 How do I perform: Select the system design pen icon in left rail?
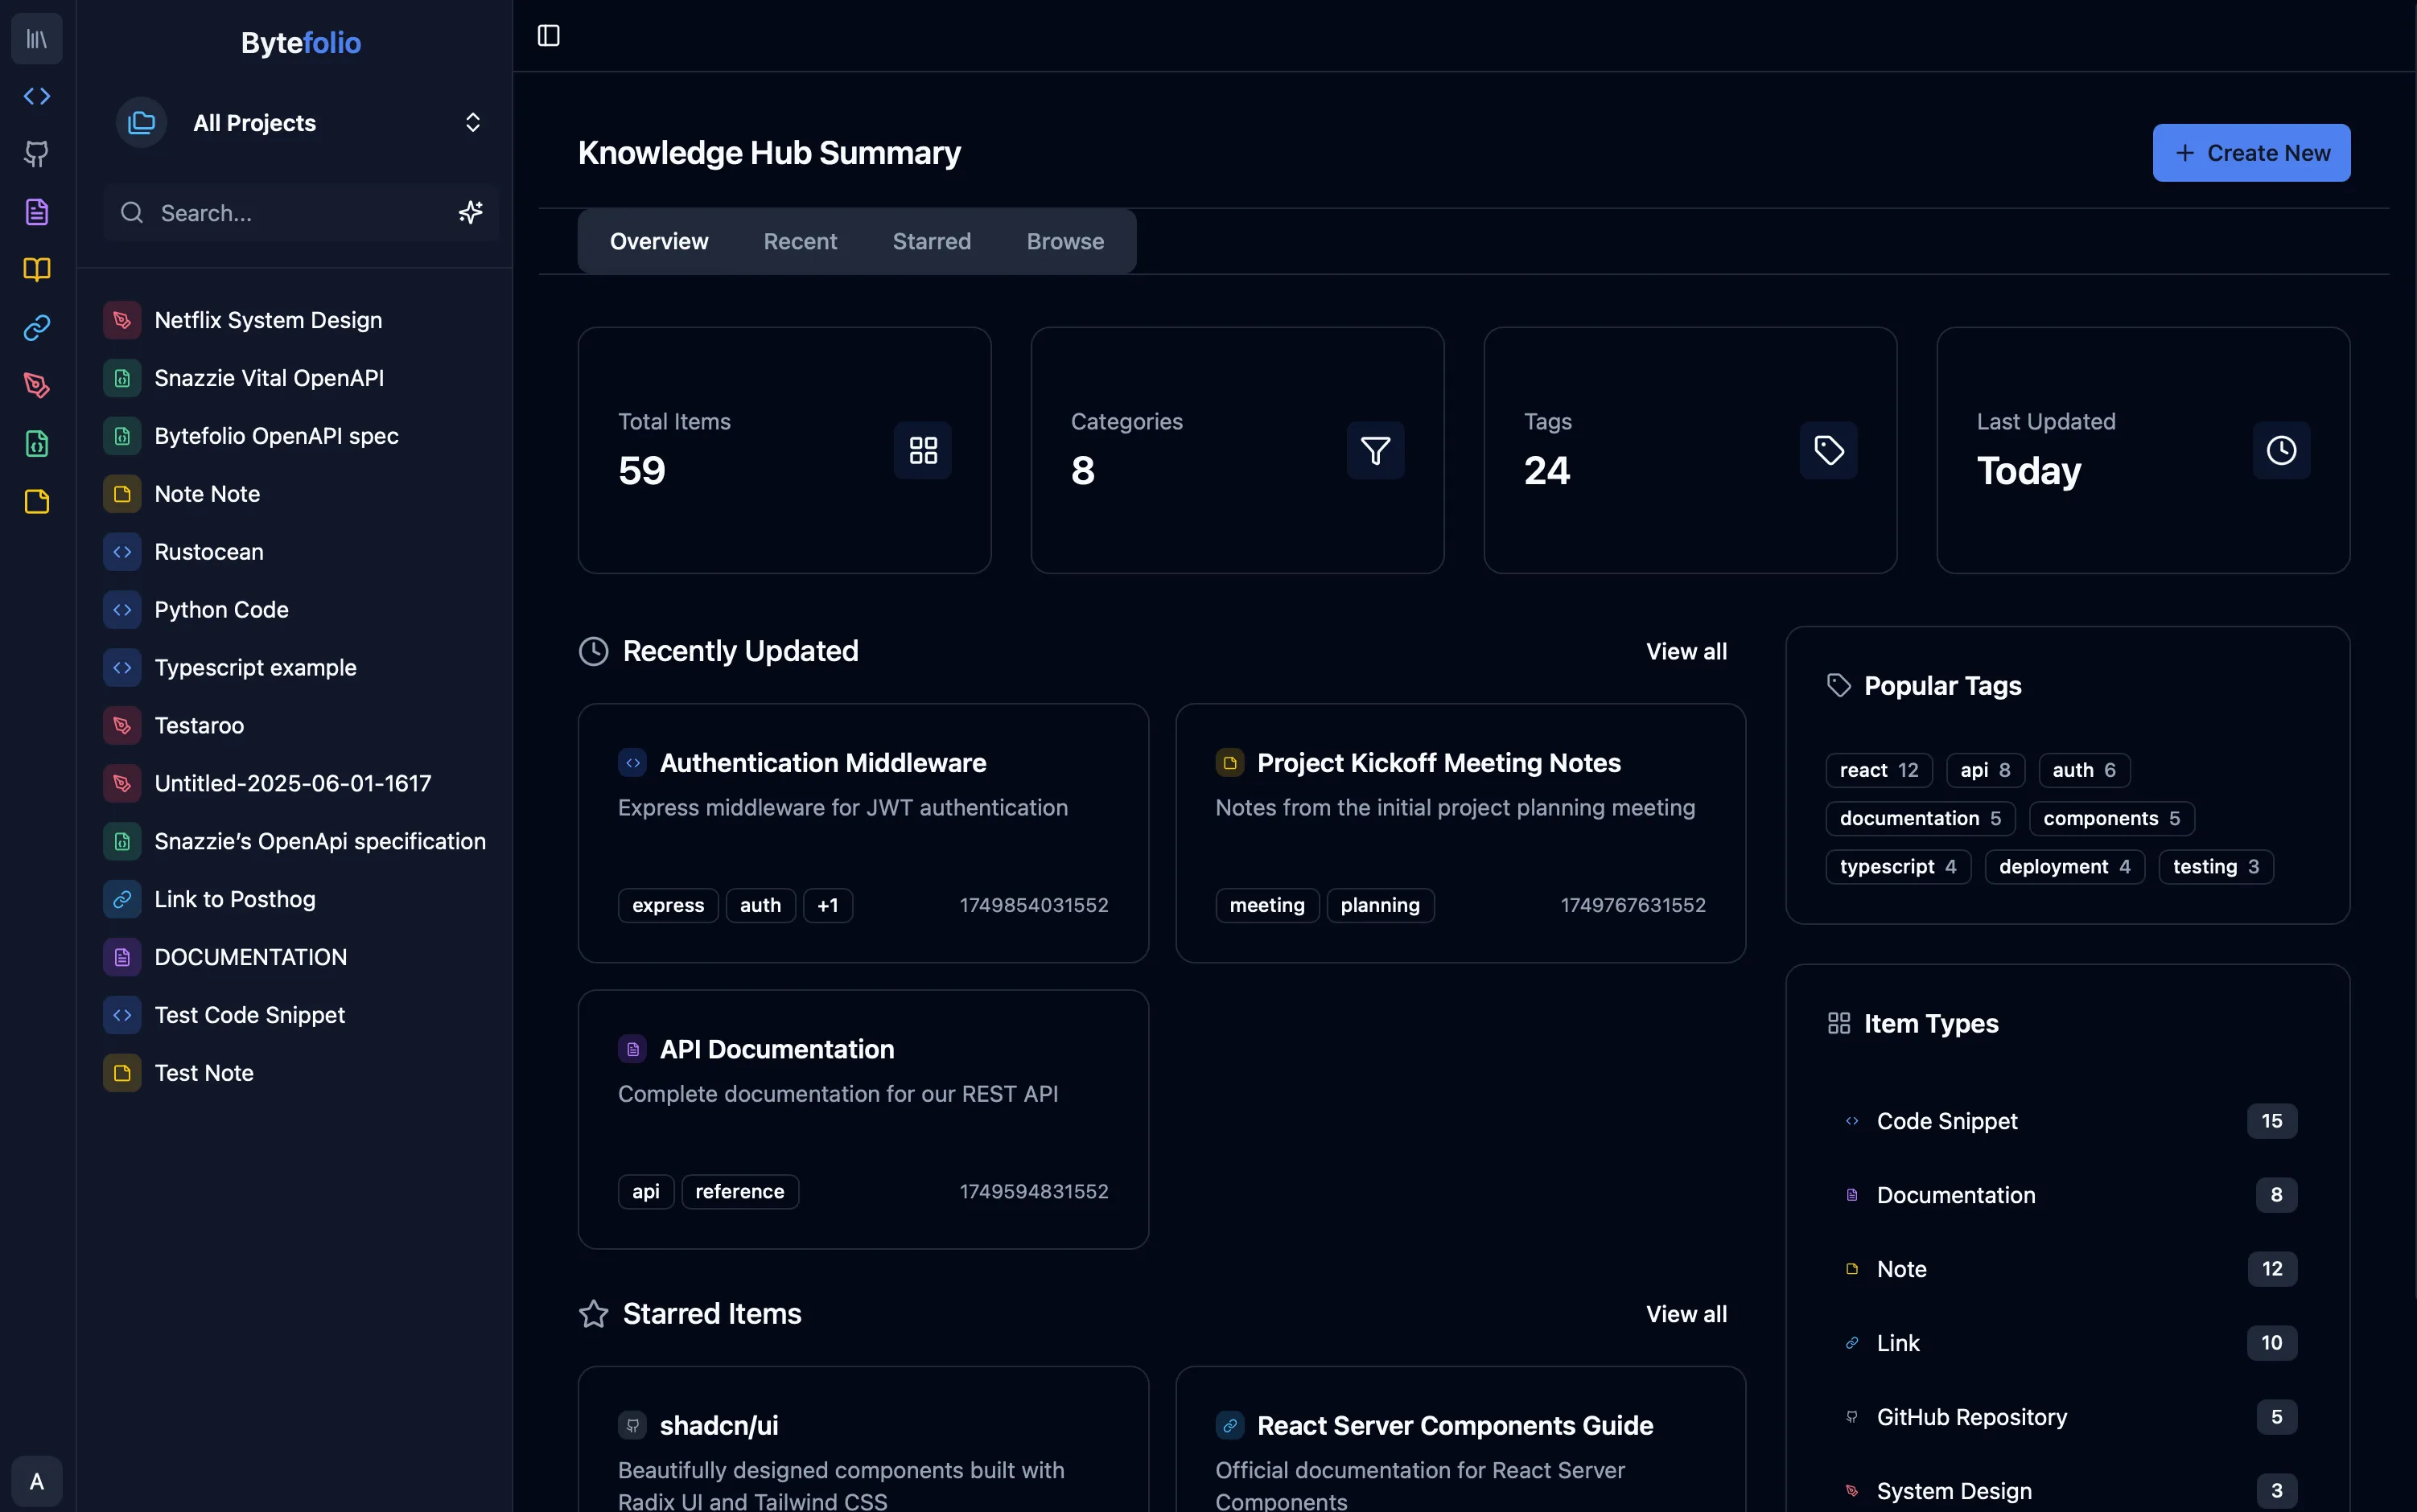37,386
